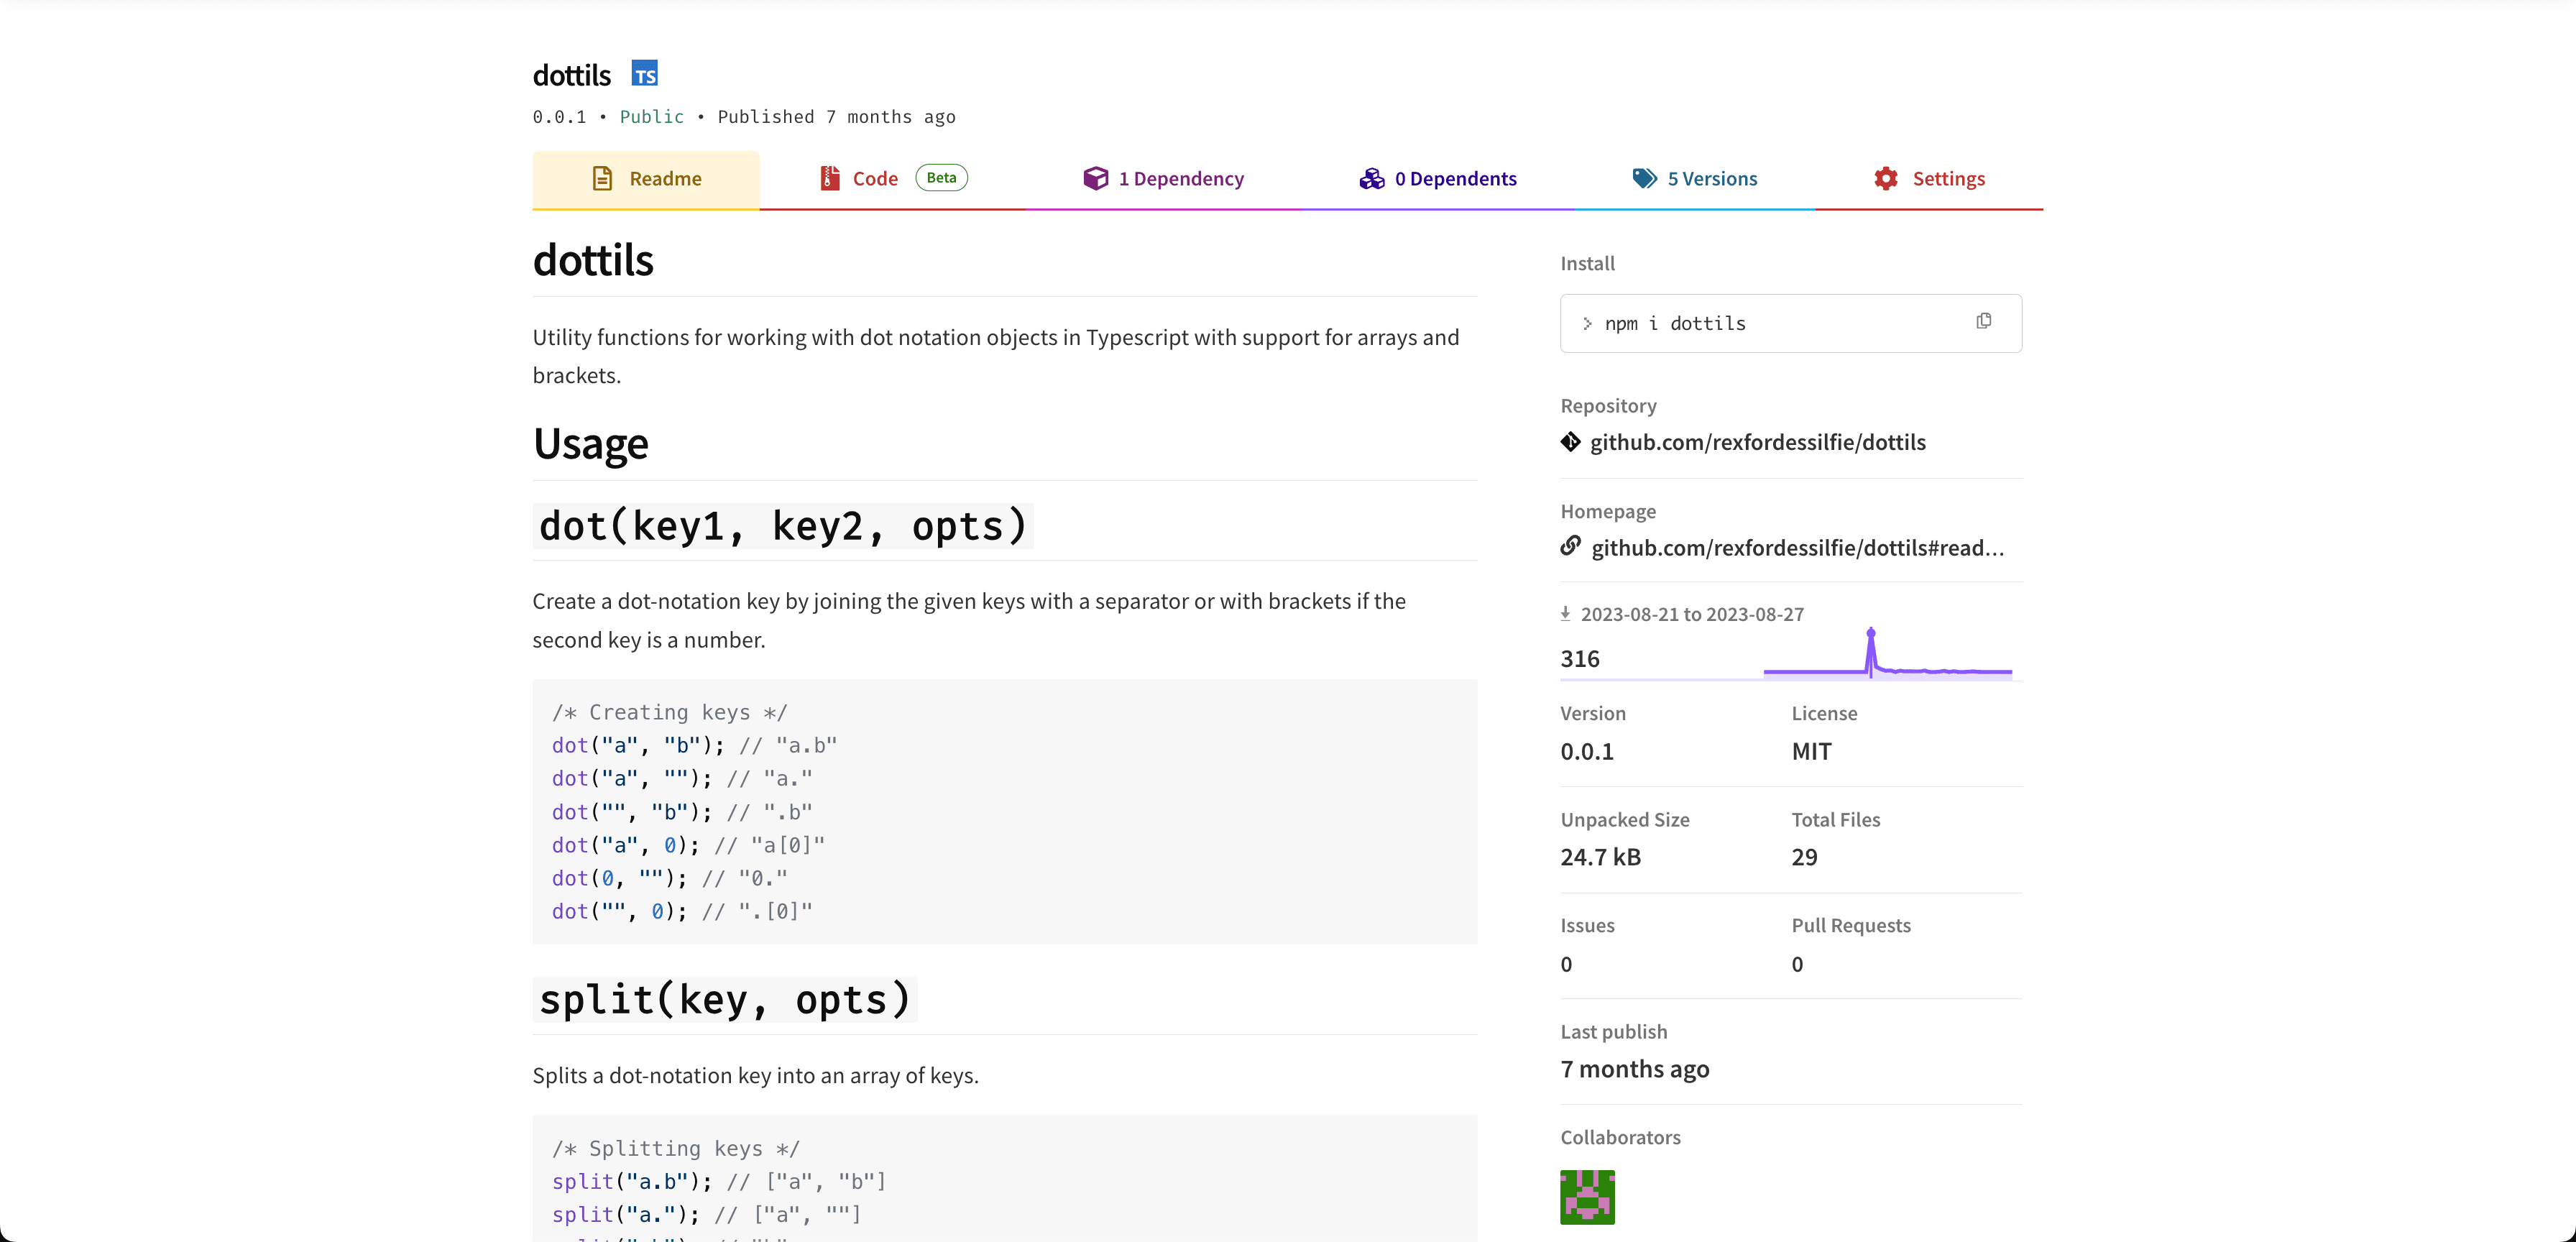Click the license value MIT

point(1812,751)
